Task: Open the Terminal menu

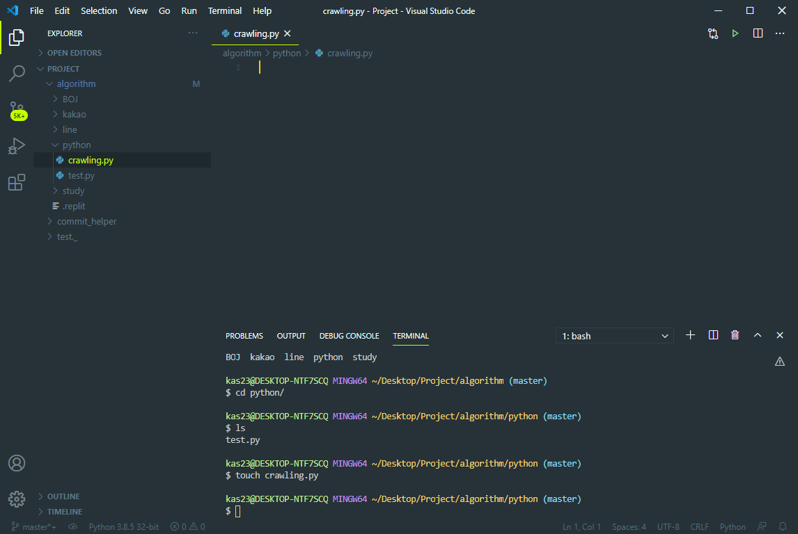Action: [224, 10]
